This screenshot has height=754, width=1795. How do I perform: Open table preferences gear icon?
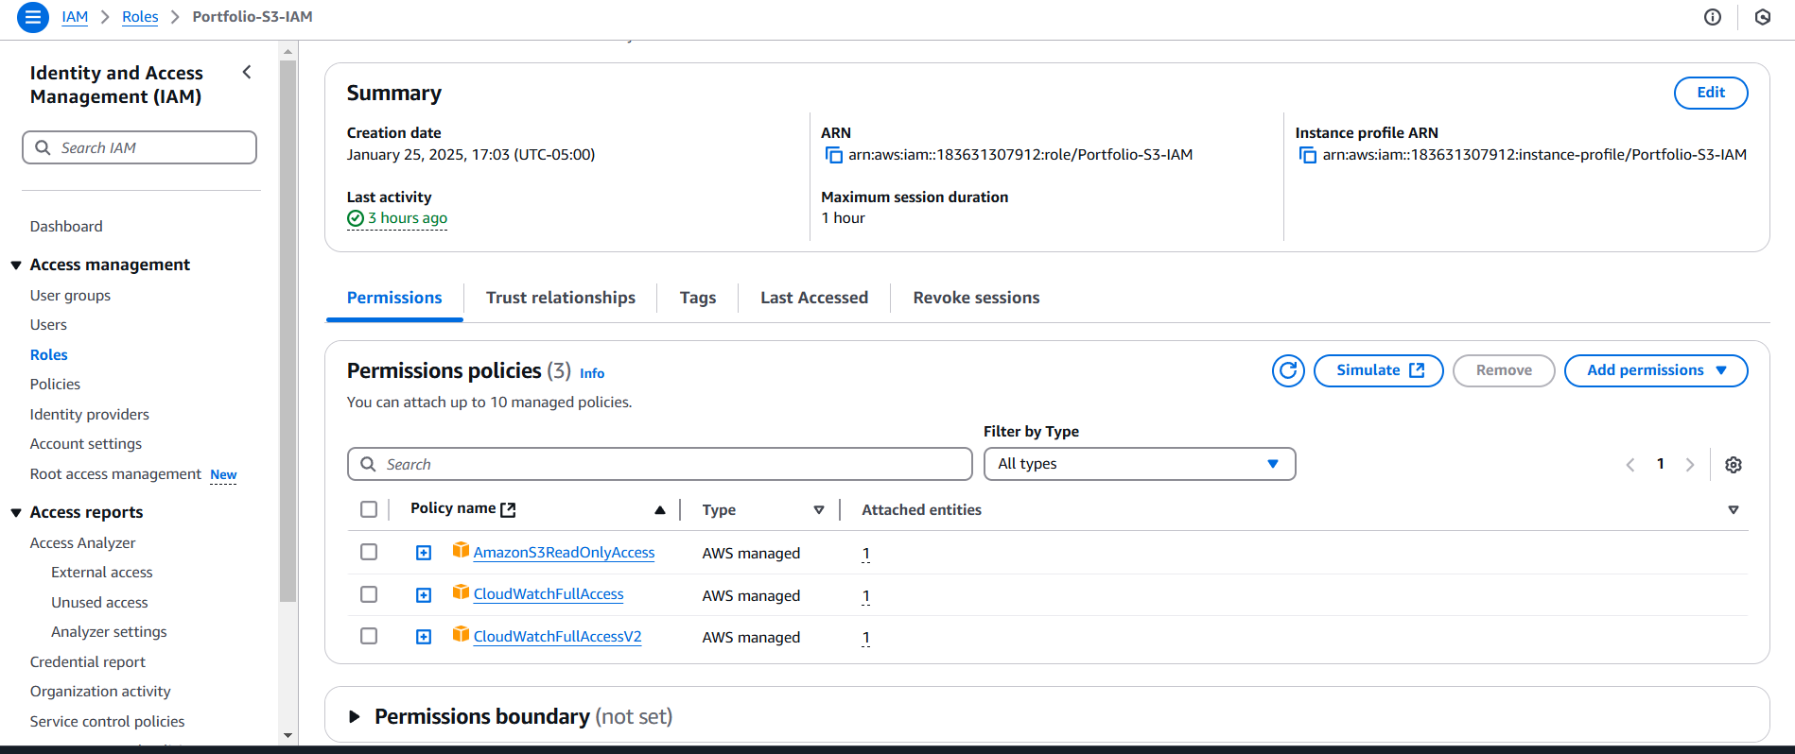point(1734,465)
